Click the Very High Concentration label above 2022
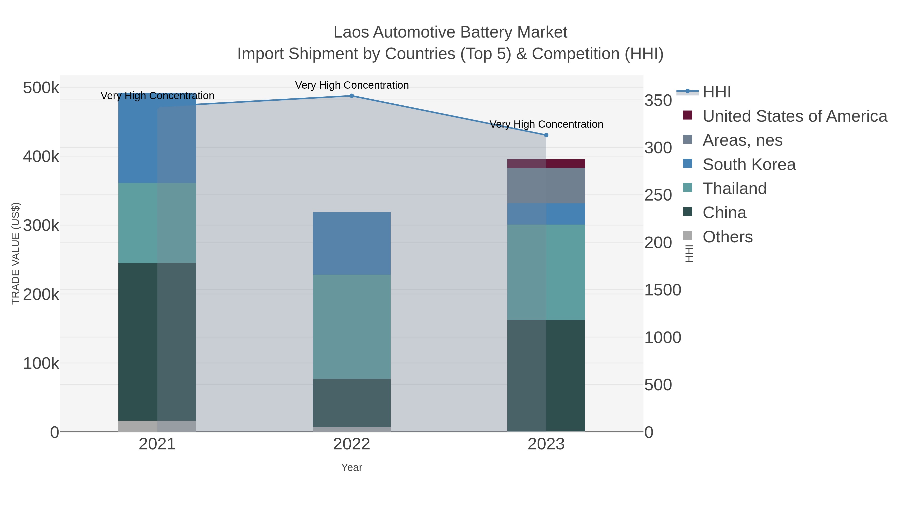 tap(352, 85)
